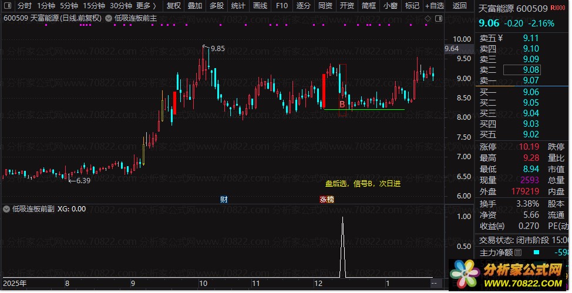Add stock with +自选 button
This screenshot has height=293, width=572.
coord(435,6)
